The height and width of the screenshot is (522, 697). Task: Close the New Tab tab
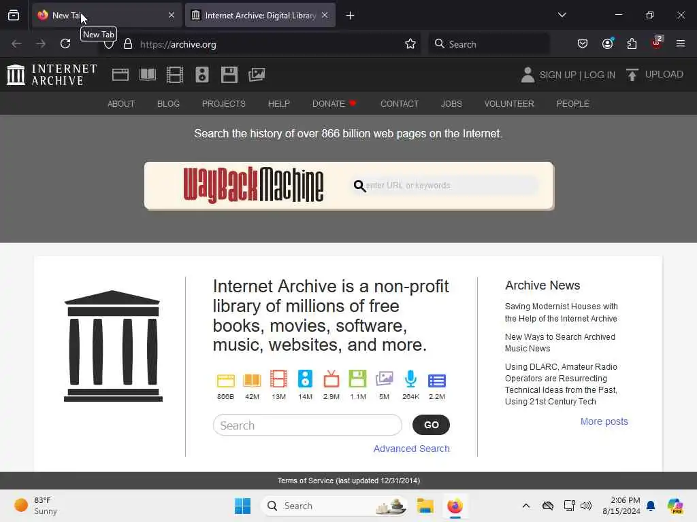(172, 16)
